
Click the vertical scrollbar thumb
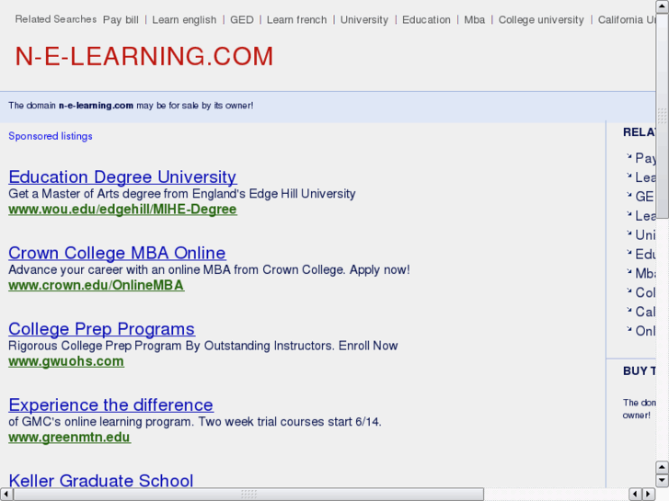pyautogui.click(x=662, y=116)
